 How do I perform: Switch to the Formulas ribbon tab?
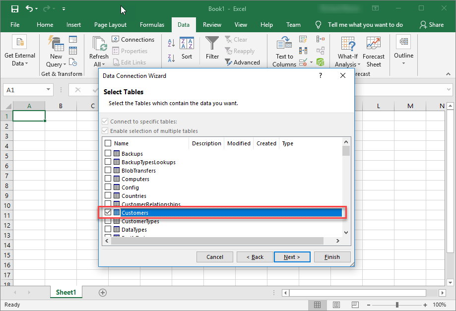click(152, 25)
